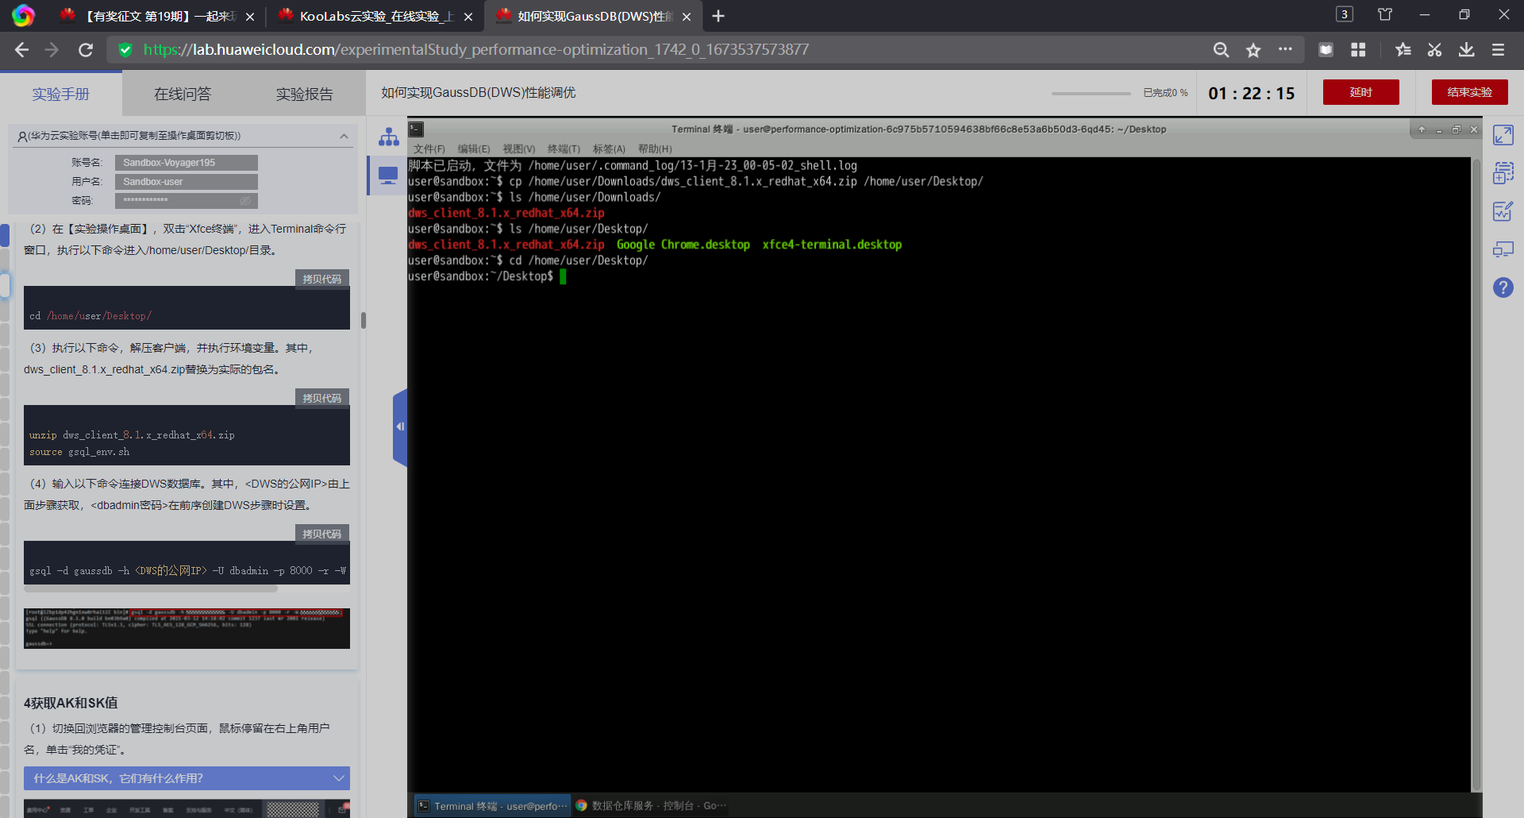
Task: Copy the username Sandbox-user field
Action: tap(187, 182)
